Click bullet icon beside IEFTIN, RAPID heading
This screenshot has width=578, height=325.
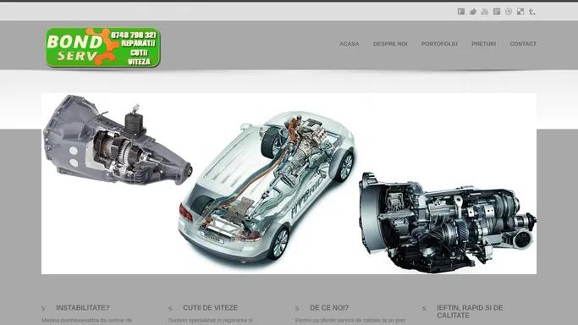[x=424, y=308]
